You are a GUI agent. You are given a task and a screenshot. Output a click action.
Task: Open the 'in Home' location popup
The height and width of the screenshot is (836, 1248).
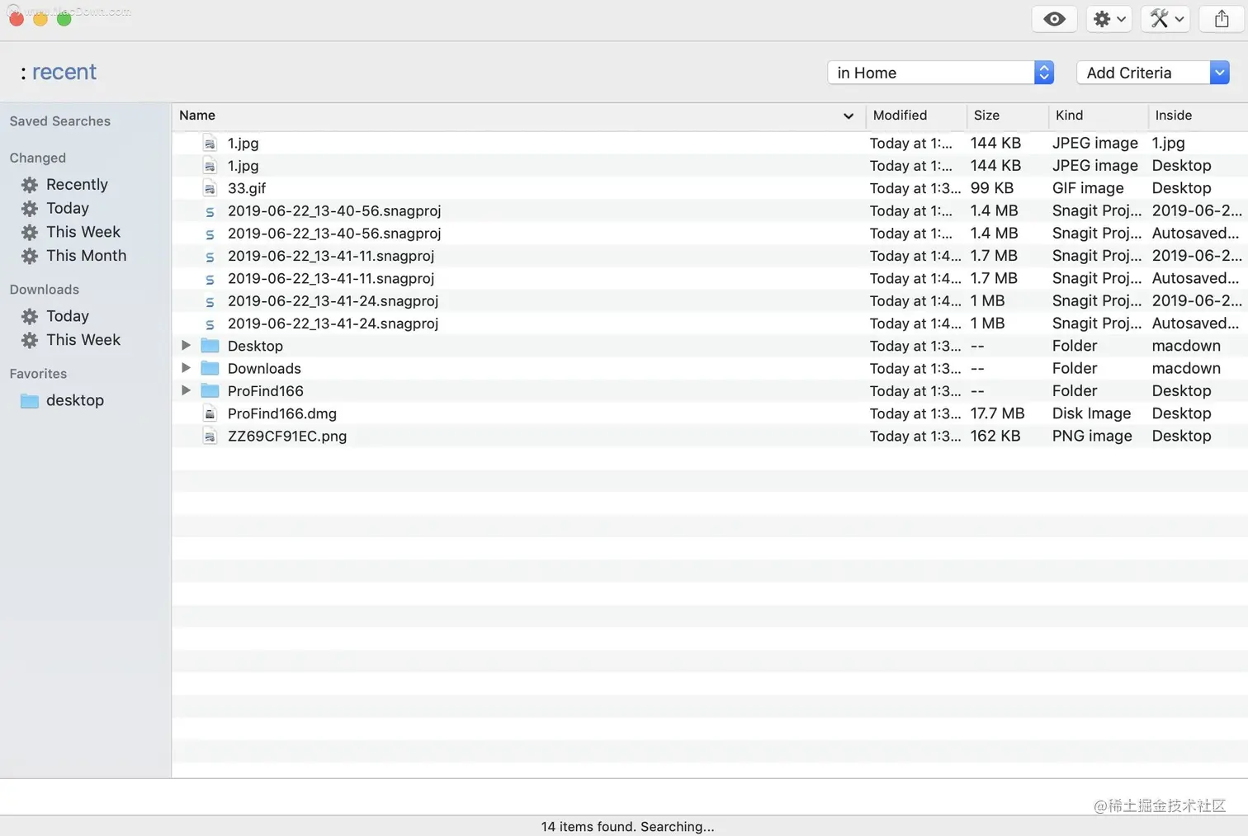point(940,73)
